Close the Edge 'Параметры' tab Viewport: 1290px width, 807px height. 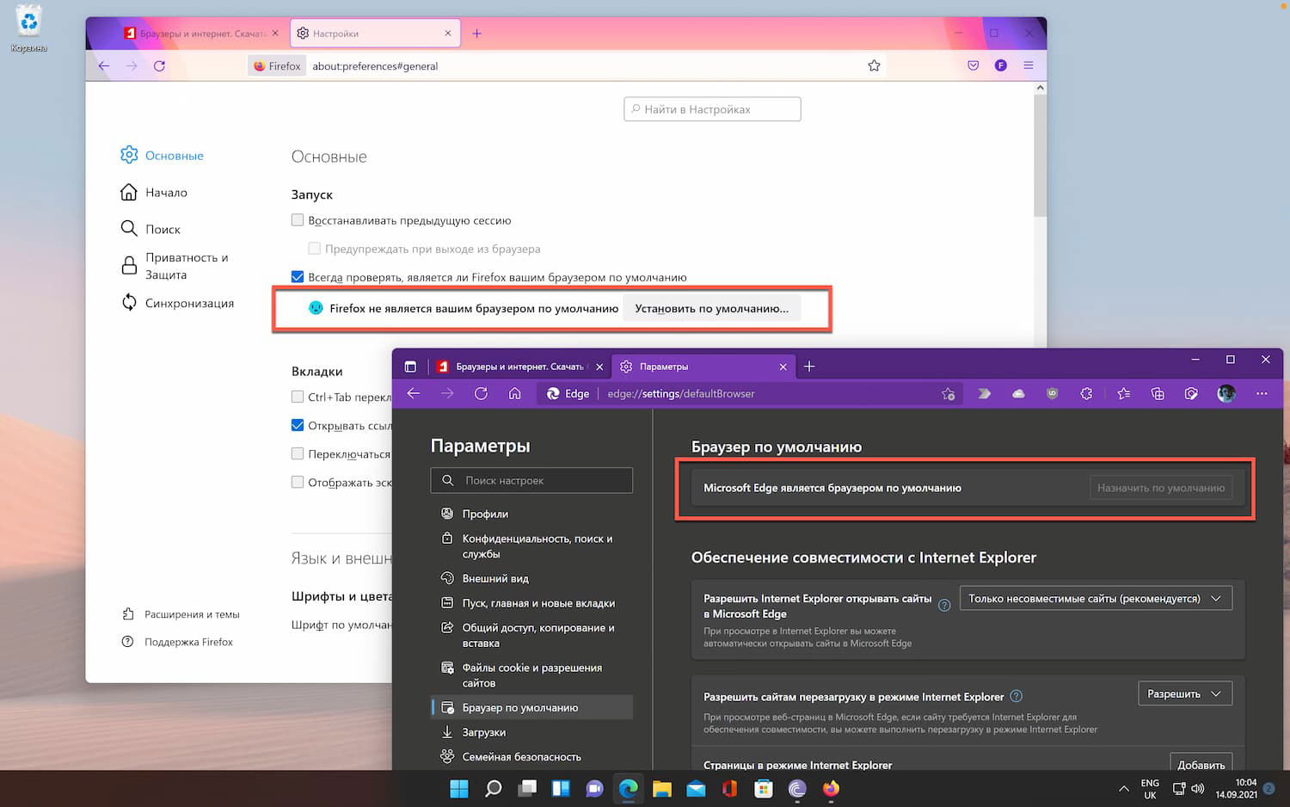pos(783,367)
